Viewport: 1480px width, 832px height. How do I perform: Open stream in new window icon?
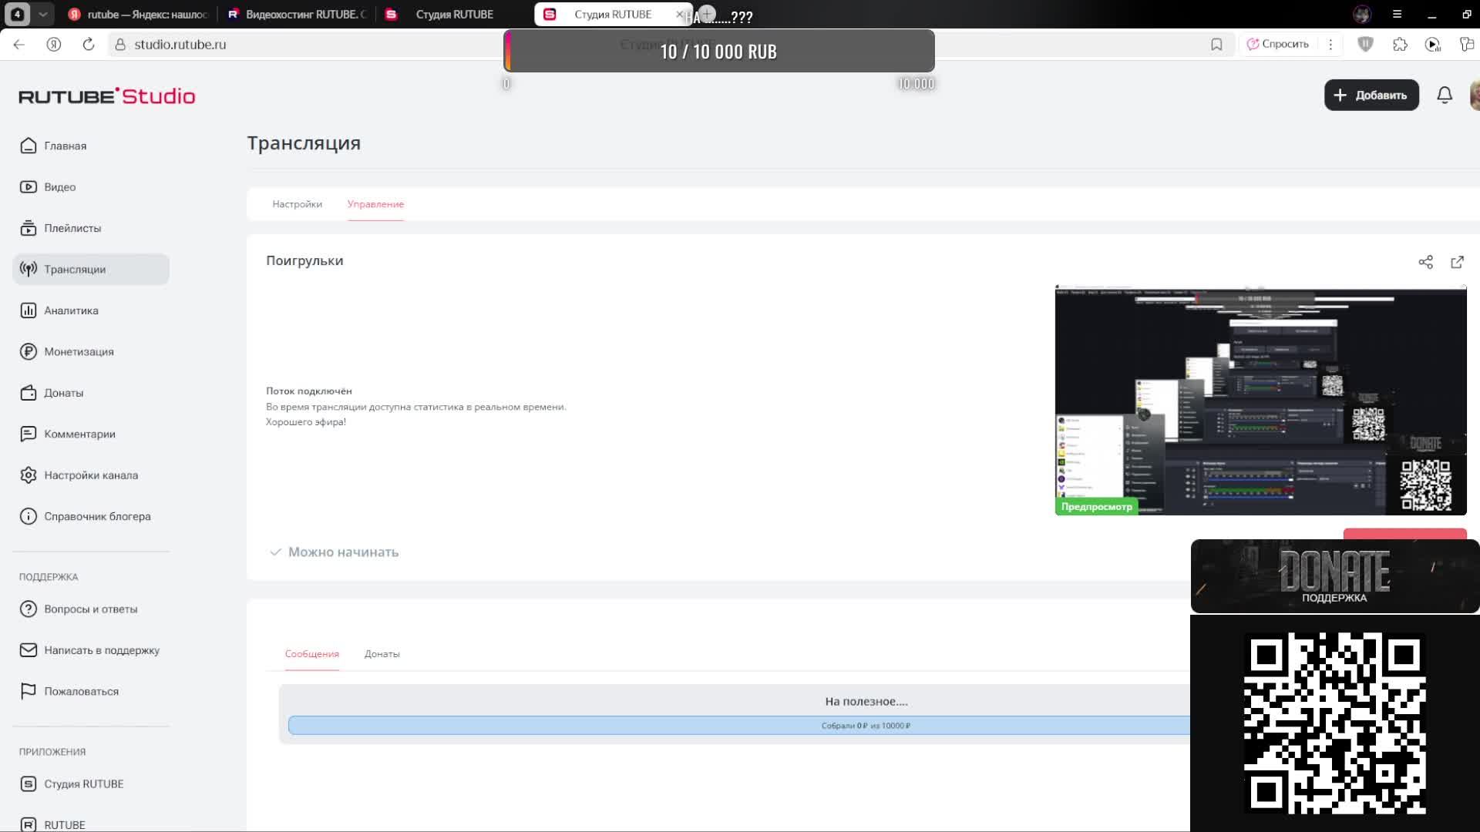pyautogui.click(x=1457, y=262)
